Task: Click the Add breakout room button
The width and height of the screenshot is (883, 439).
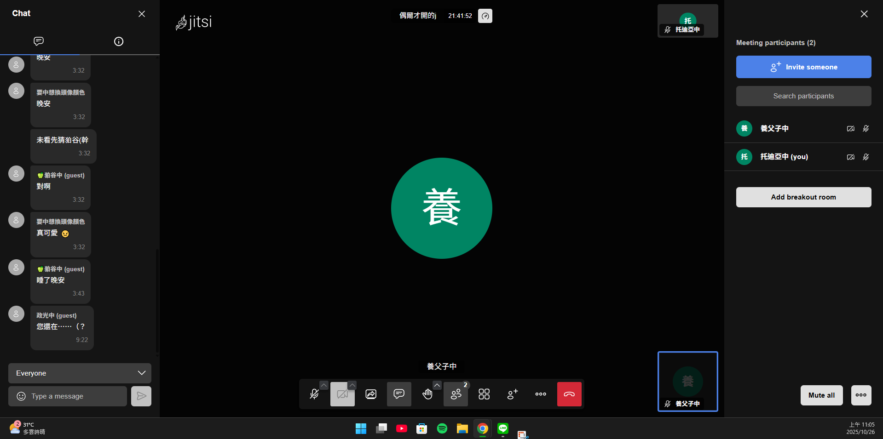Action: [x=803, y=197]
